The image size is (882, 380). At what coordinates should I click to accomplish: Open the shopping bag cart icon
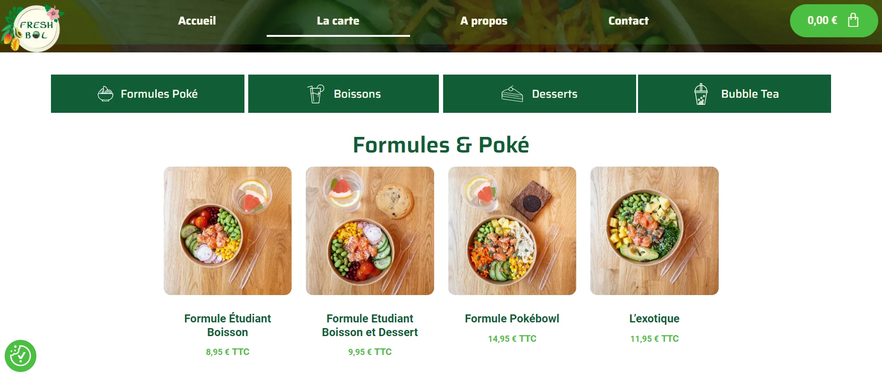point(853,20)
